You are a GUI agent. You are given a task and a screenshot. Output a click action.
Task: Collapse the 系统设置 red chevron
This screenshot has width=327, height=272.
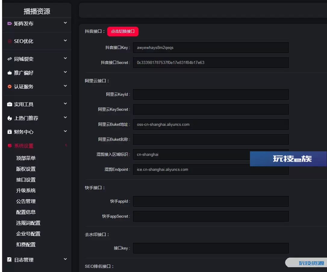click(x=66, y=145)
